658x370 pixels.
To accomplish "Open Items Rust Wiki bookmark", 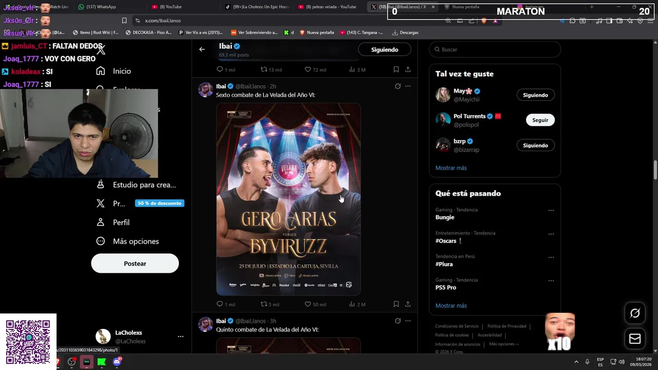I will pyautogui.click(x=96, y=32).
